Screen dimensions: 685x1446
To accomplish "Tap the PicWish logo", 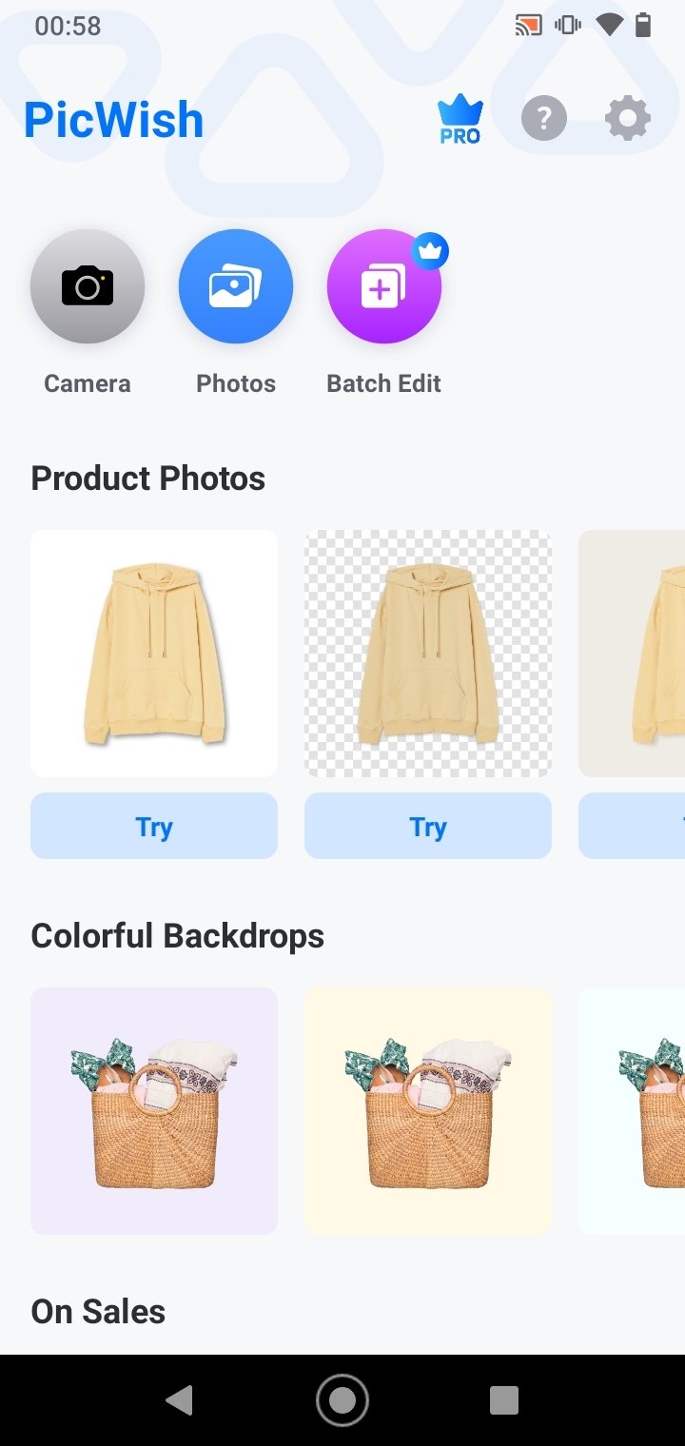I will pos(113,121).
